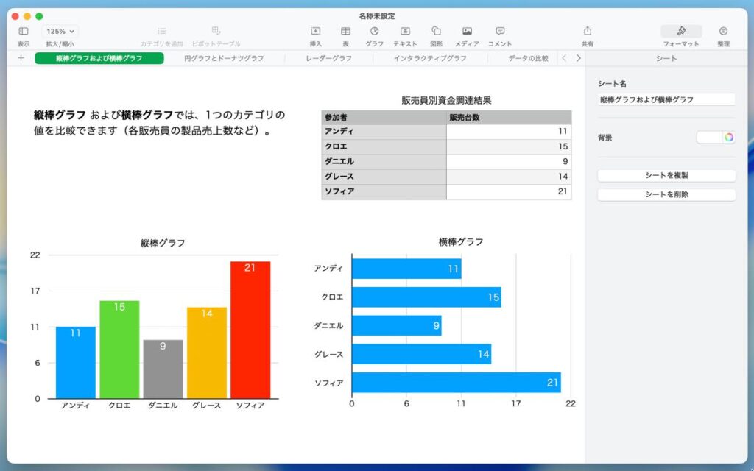
Task: Open the 125% zoom dropdown
Action: click(x=61, y=32)
